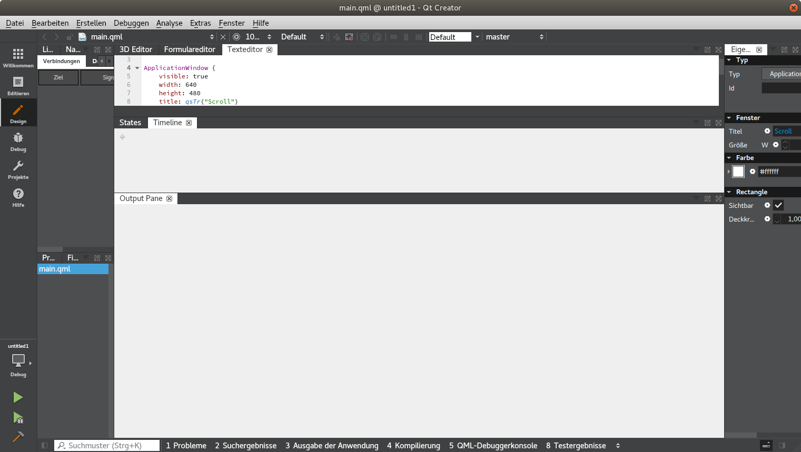The image size is (801, 452).
Task: Open the master branch dropdown
Action: coord(515,37)
